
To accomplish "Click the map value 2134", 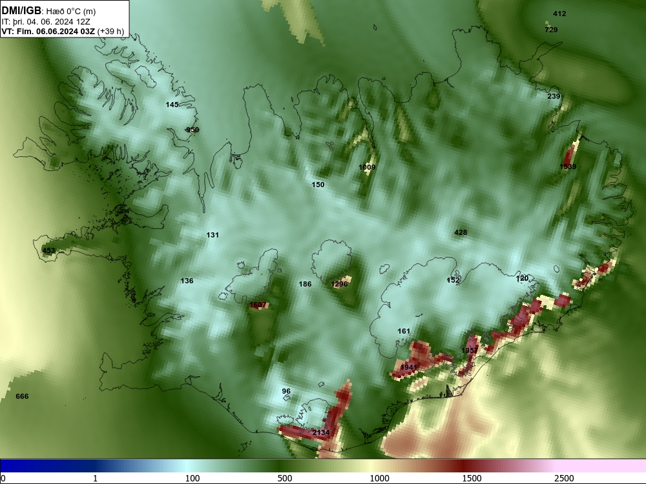I will (321, 432).
